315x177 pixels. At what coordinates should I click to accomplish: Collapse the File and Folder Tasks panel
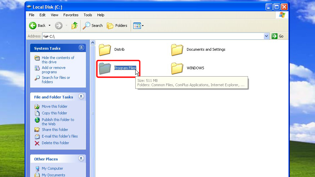pyautogui.click(x=81, y=96)
